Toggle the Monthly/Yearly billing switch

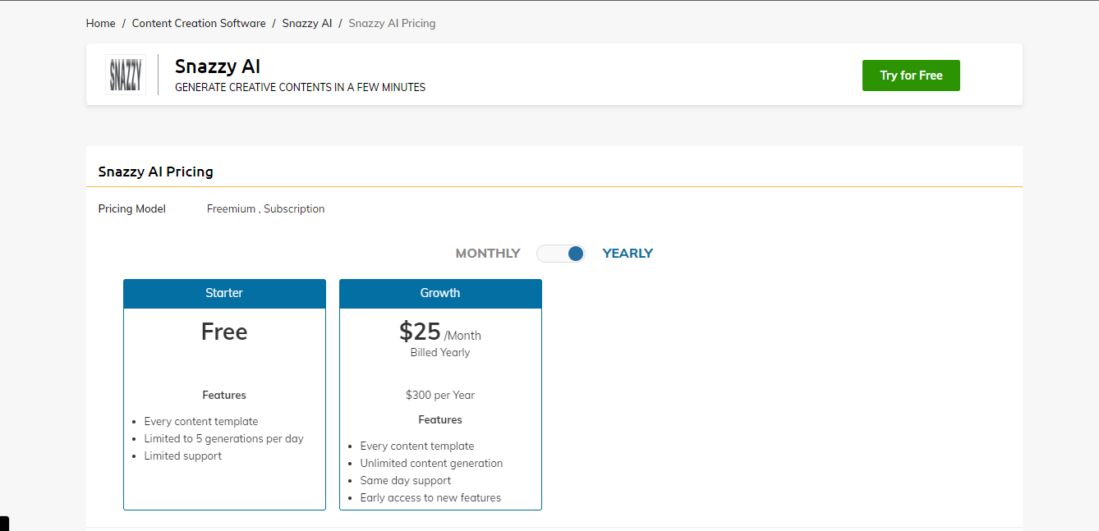[561, 254]
